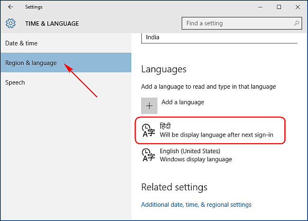Select the Hindi language icon
Image resolution: width=308 pixels, height=221 pixels.
click(148, 130)
